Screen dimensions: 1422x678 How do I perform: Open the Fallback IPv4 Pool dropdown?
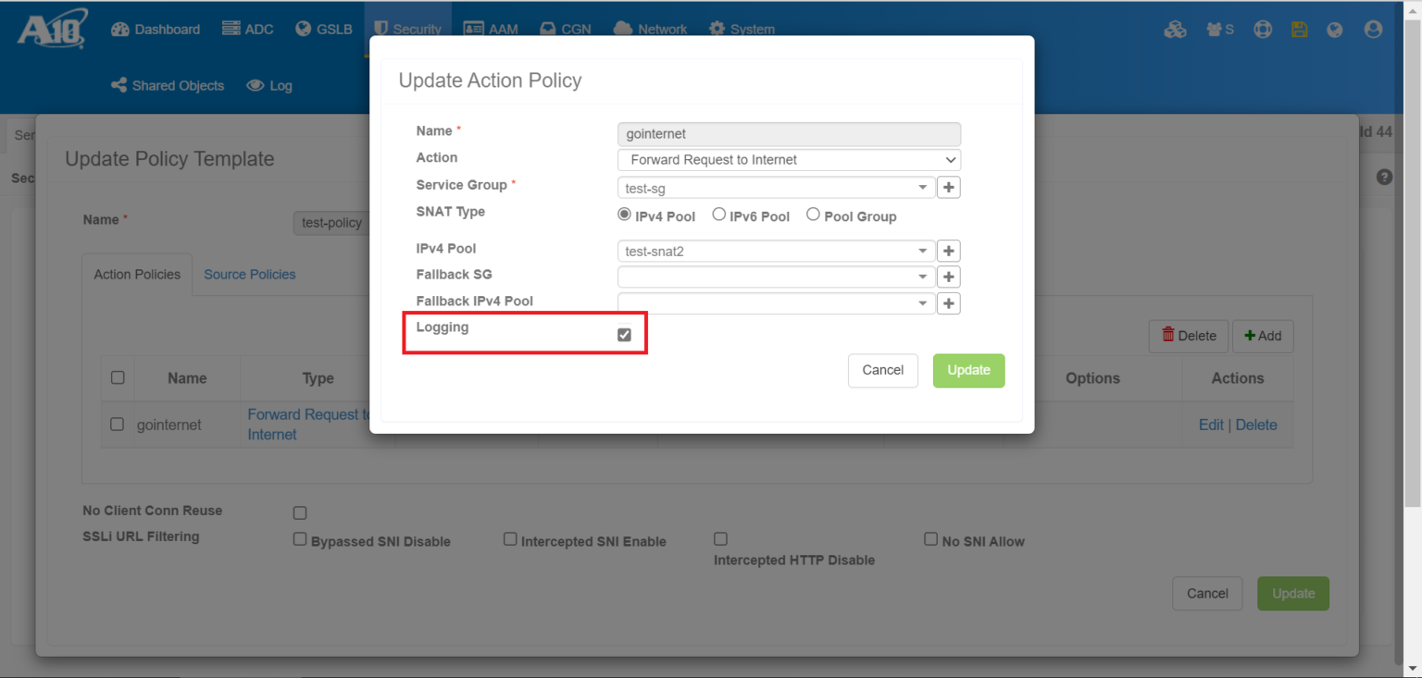[x=922, y=302]
